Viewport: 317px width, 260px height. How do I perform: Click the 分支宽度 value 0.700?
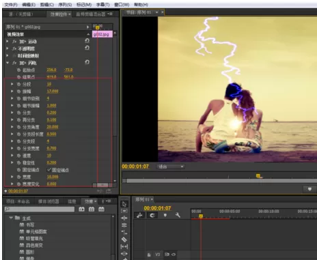pyautogui.click(x=51, y=148)
